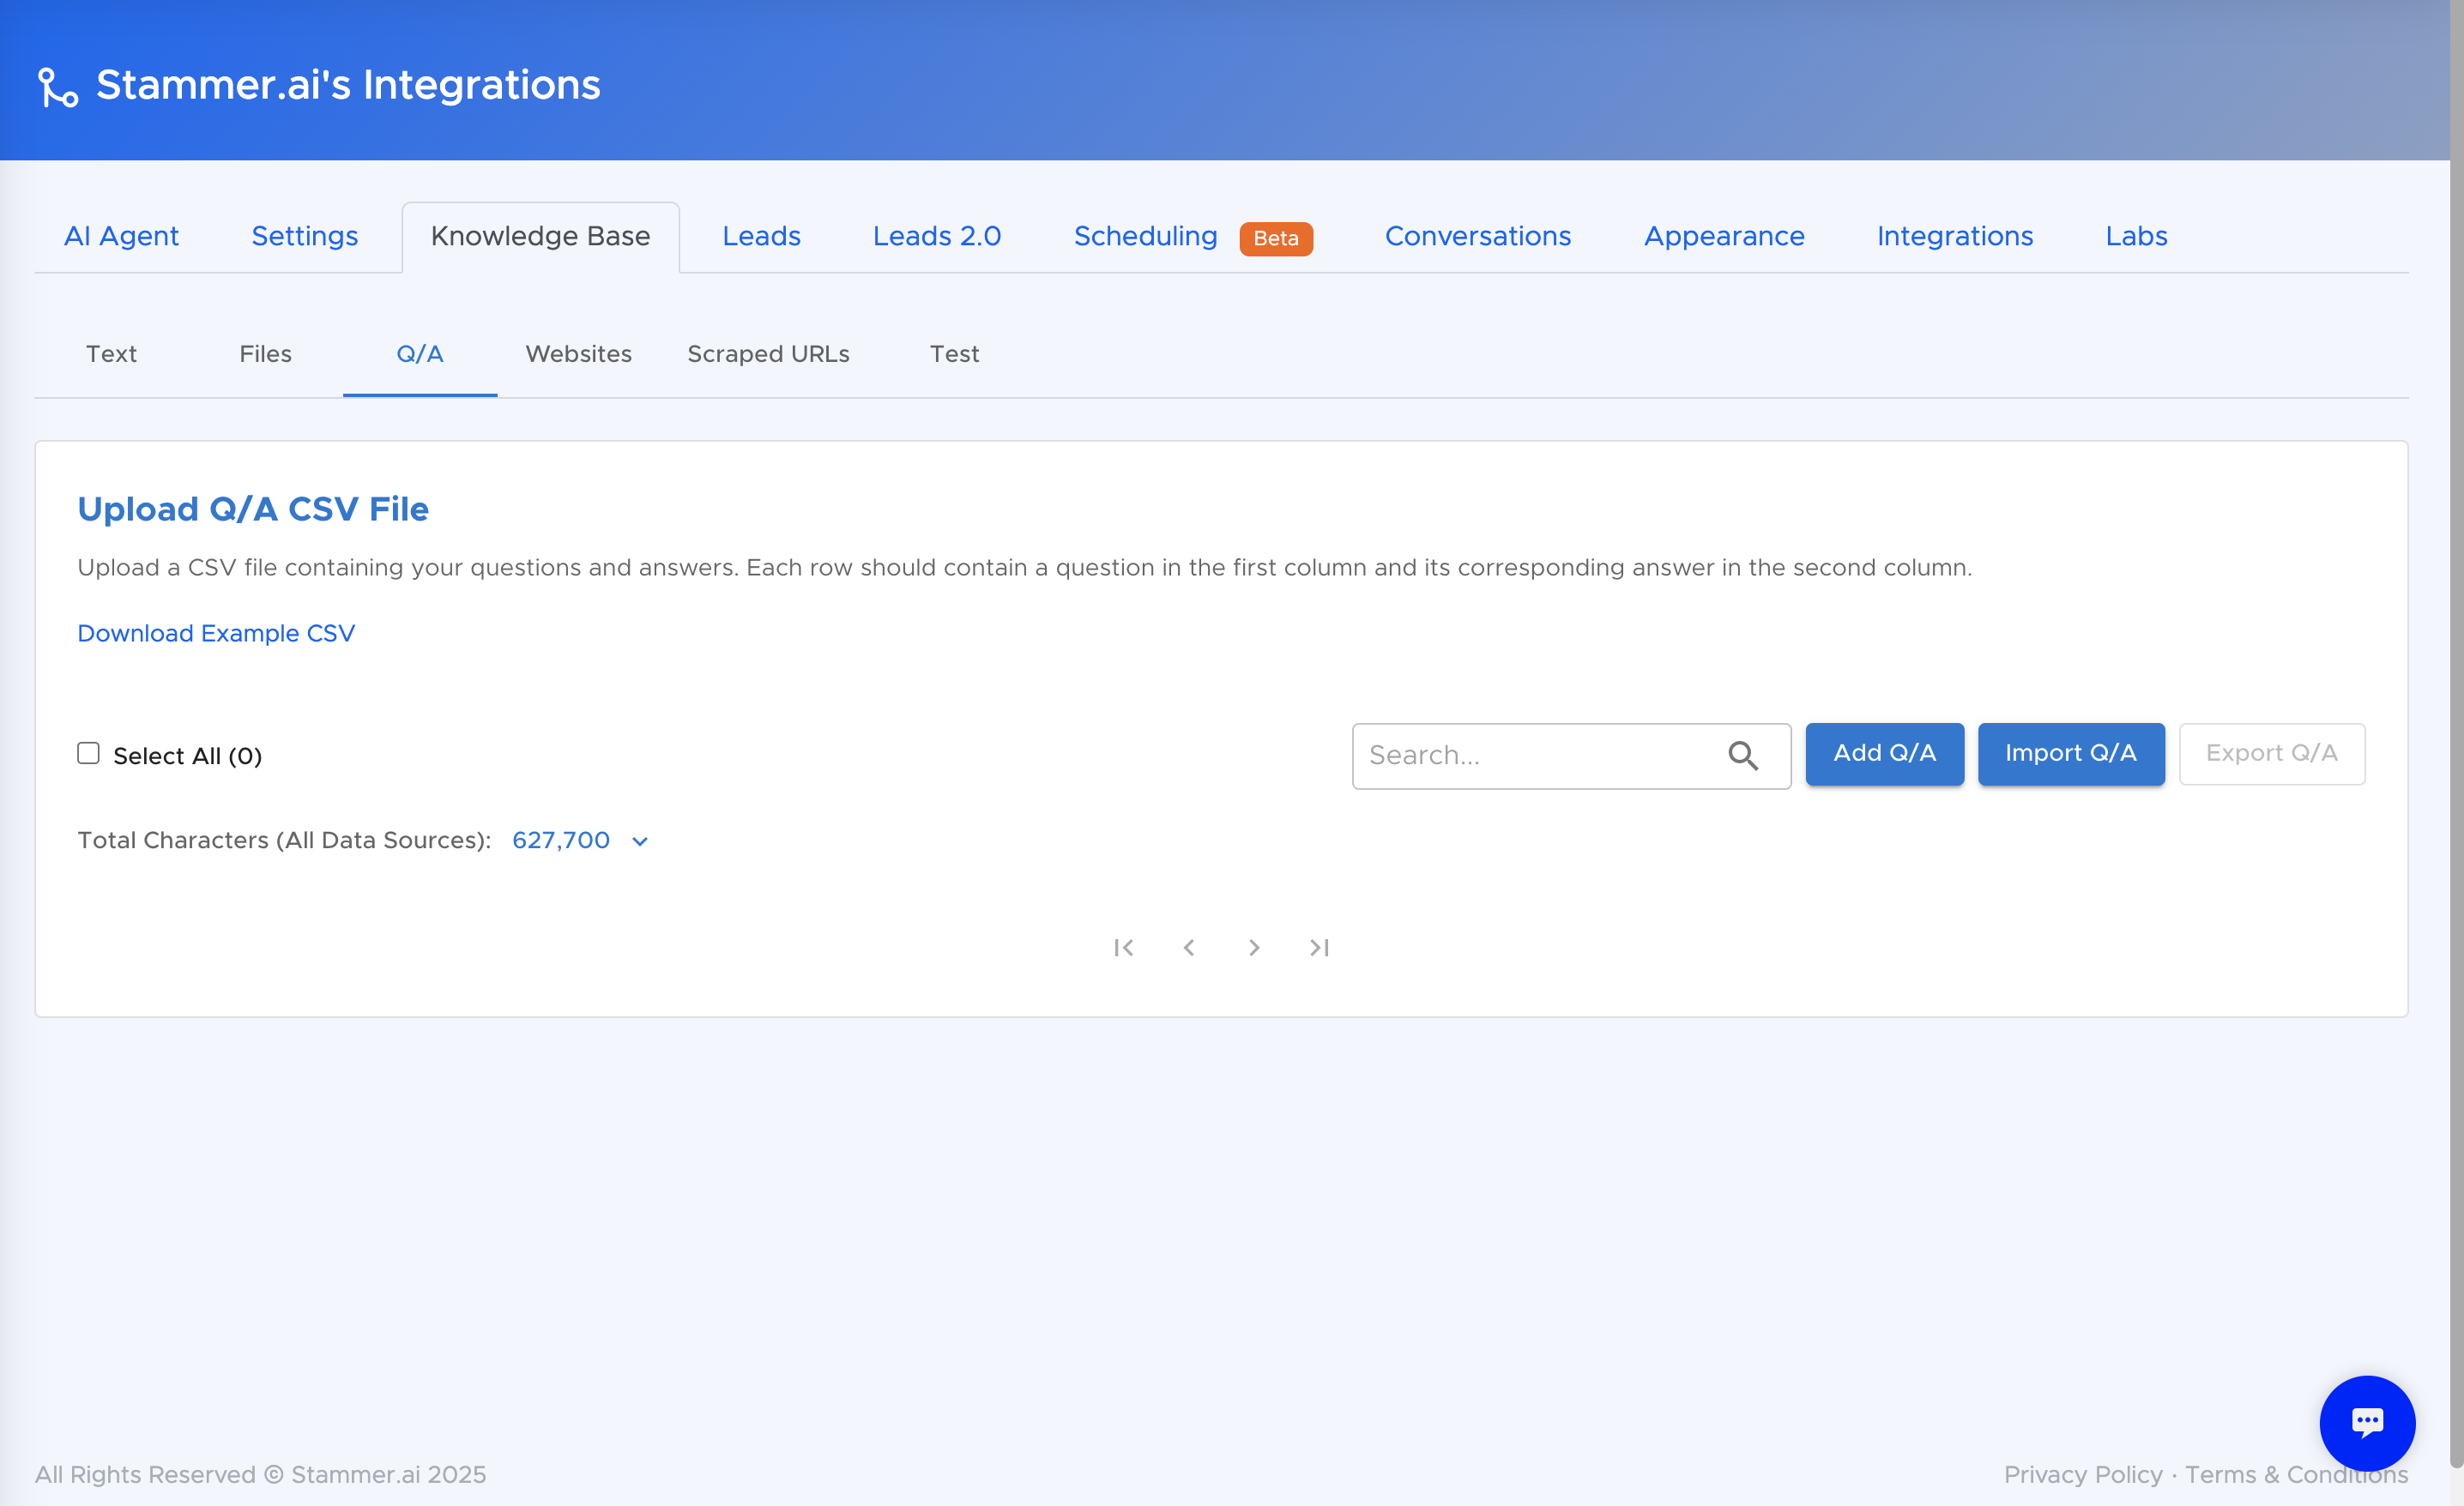This screenshot has height=1506, width=2464.
Task: Click the Import Q/A button
Action: click(x=2071, y=754)
